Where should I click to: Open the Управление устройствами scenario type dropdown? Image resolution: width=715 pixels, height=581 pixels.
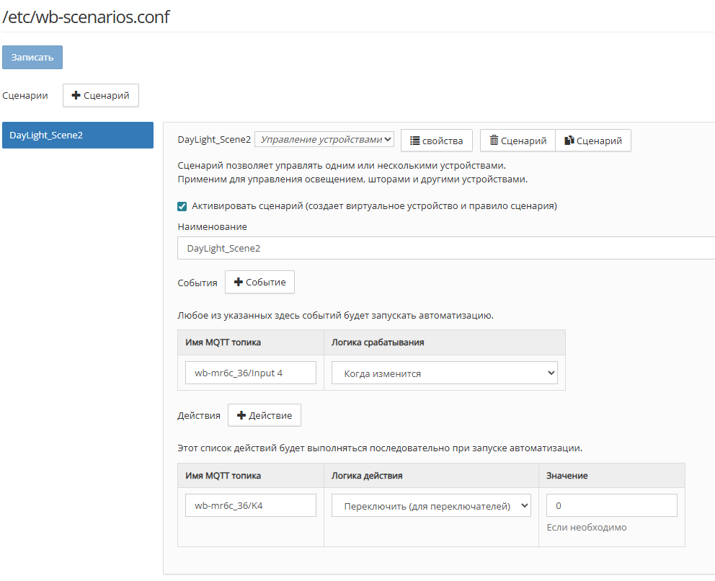[x=324, y=140]
